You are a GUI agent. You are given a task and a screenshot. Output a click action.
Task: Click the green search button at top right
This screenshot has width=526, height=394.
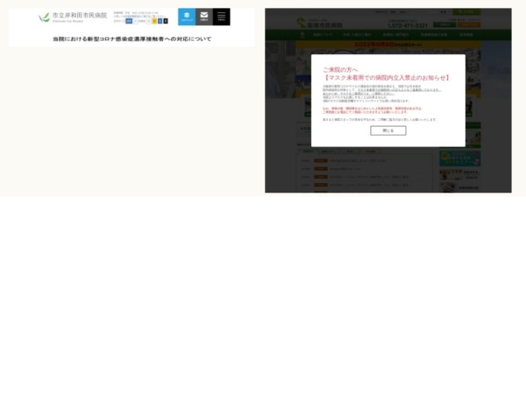click(466, 11)
